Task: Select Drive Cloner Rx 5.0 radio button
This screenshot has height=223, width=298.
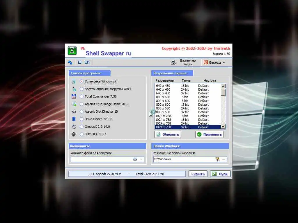Action: (81, 119)
